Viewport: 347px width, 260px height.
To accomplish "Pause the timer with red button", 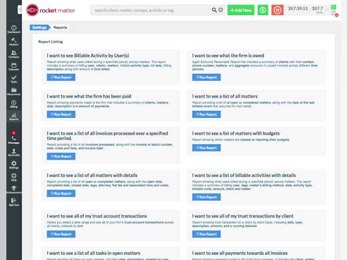I will (x=277, y=10).
